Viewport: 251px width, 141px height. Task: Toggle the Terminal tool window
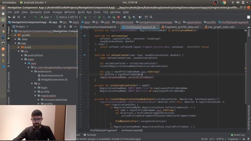click(90, 135)
